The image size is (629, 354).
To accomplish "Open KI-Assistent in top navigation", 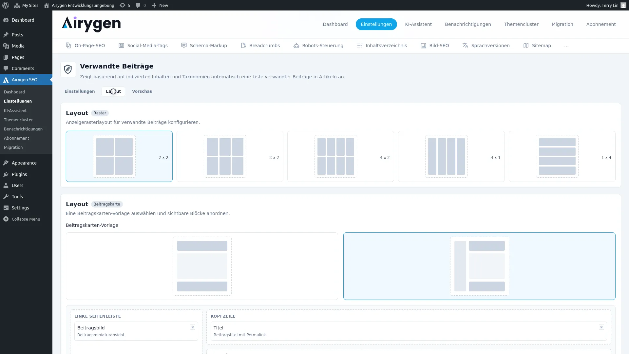I will click(x=418, y=24).
